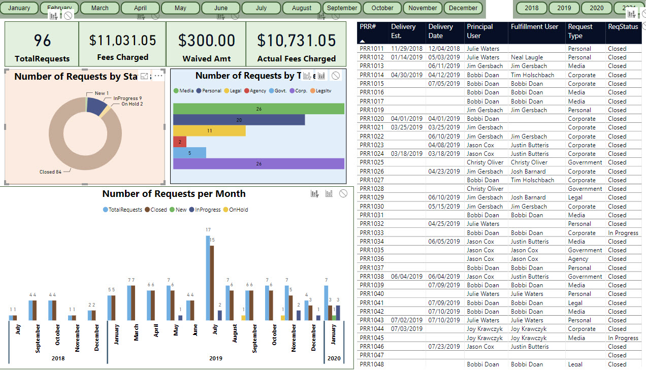Image resolution: width=646 pixels, height=370 pixels.
Task: Open more options on the Requests by Status donut
Action: [158, 76]
